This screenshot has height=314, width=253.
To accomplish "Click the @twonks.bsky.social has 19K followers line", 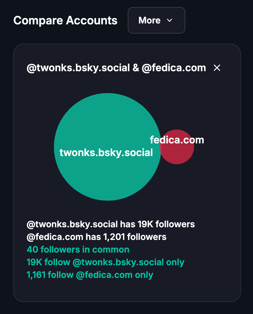I will click(x=111, y=224).
